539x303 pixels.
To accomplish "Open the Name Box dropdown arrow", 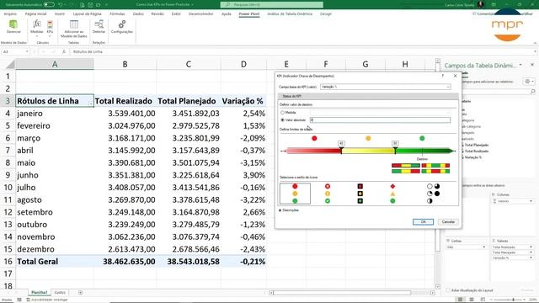I will click(27, 51).
